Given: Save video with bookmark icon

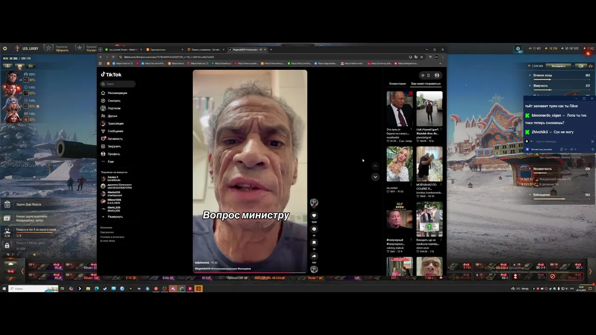Looking at the screenshot, I should tap(314, 242).
